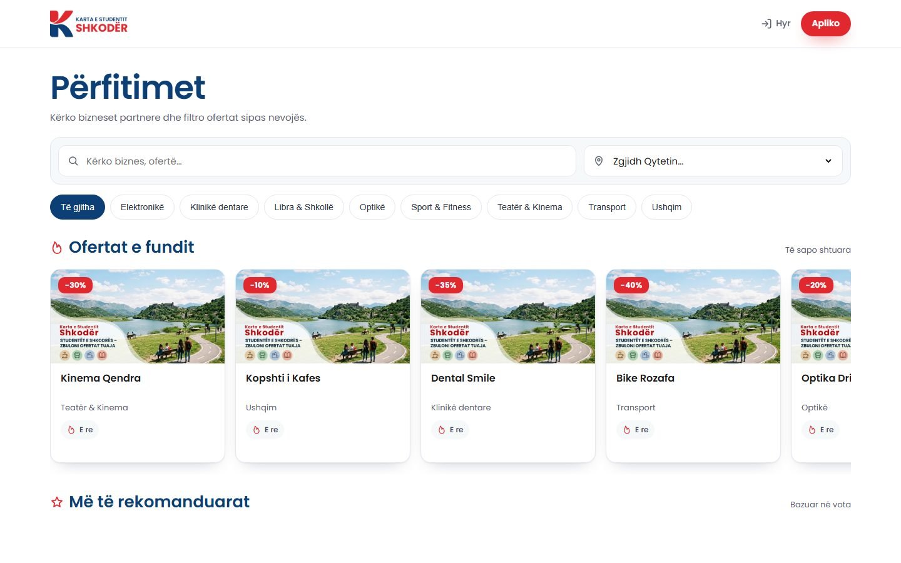This screenshot has height=563, width=901.
Task: Click the magnifier icon in search box
Action: tap(73, 161)
